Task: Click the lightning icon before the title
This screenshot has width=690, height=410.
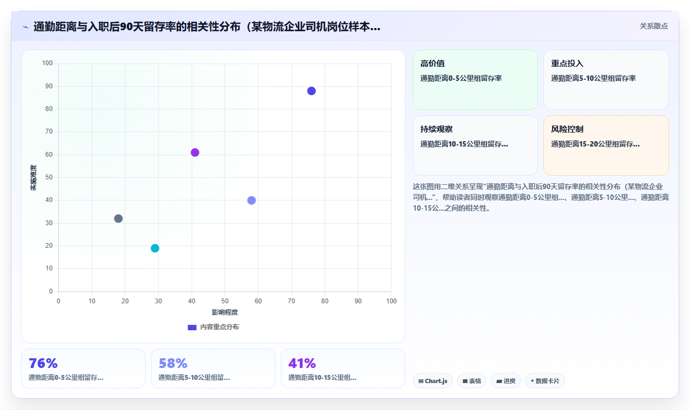Action: pyautogui.click(x=25, y=27)
